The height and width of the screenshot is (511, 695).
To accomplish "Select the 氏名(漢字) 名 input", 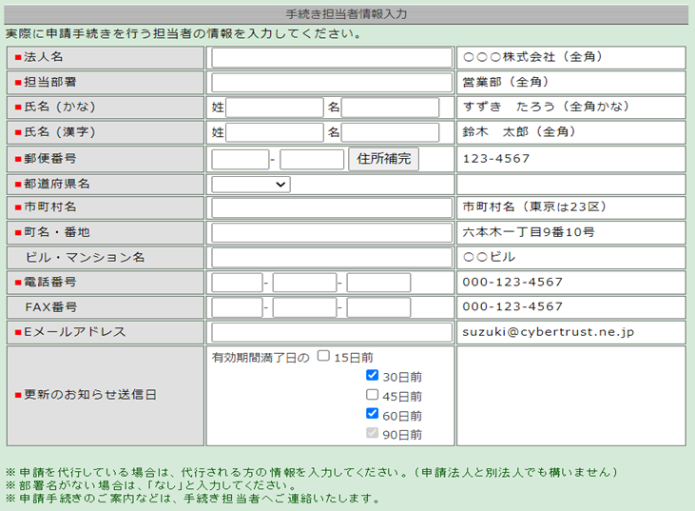I will (390, 132).
